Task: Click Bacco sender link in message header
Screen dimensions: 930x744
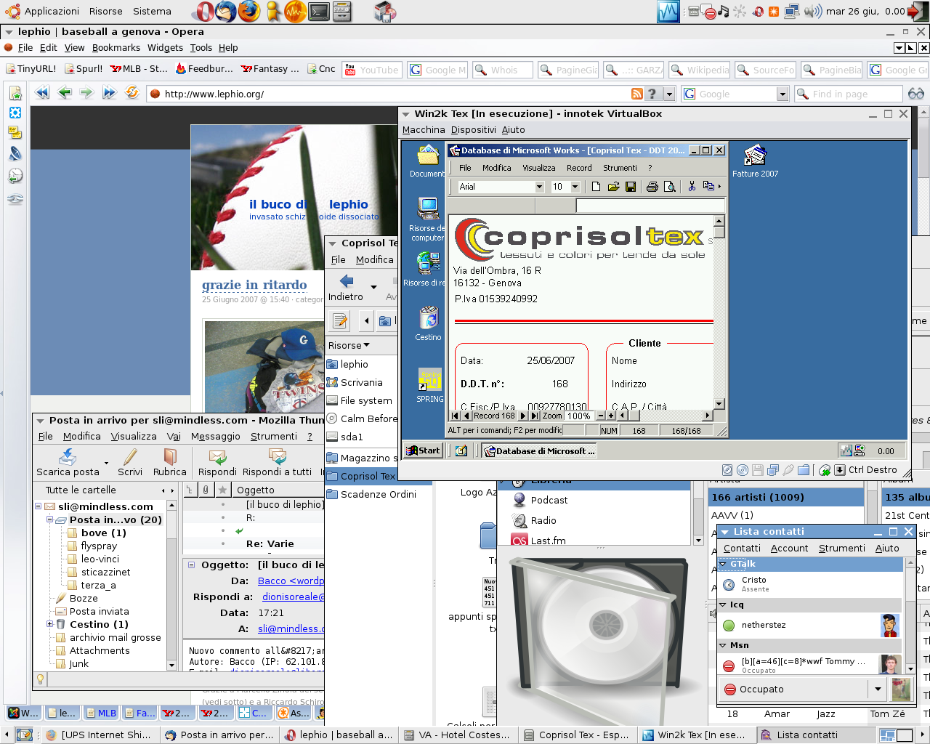Action: coord(291,581)
